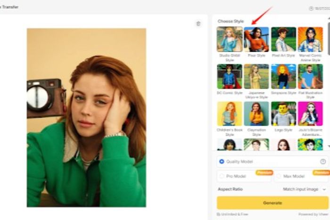Choose the Japanese Ukiyo-e Style thumbnail
330x220 pixels.
coord(256,76)
